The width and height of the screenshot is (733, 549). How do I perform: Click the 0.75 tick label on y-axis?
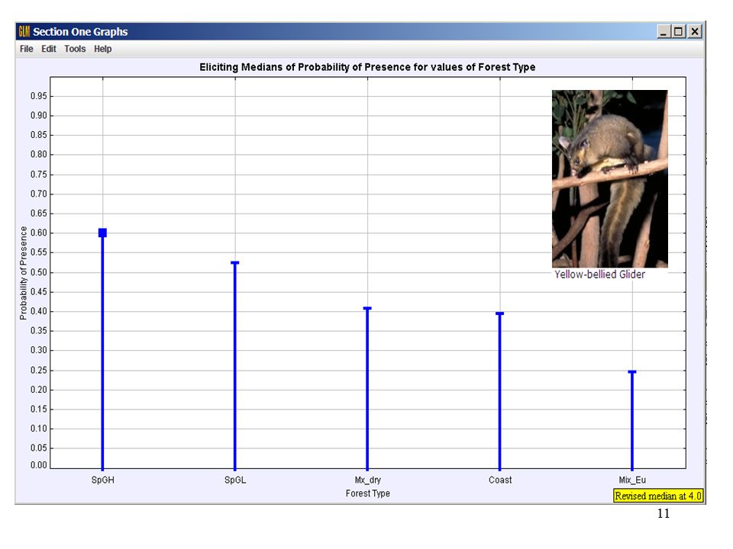tap(39, 174)
